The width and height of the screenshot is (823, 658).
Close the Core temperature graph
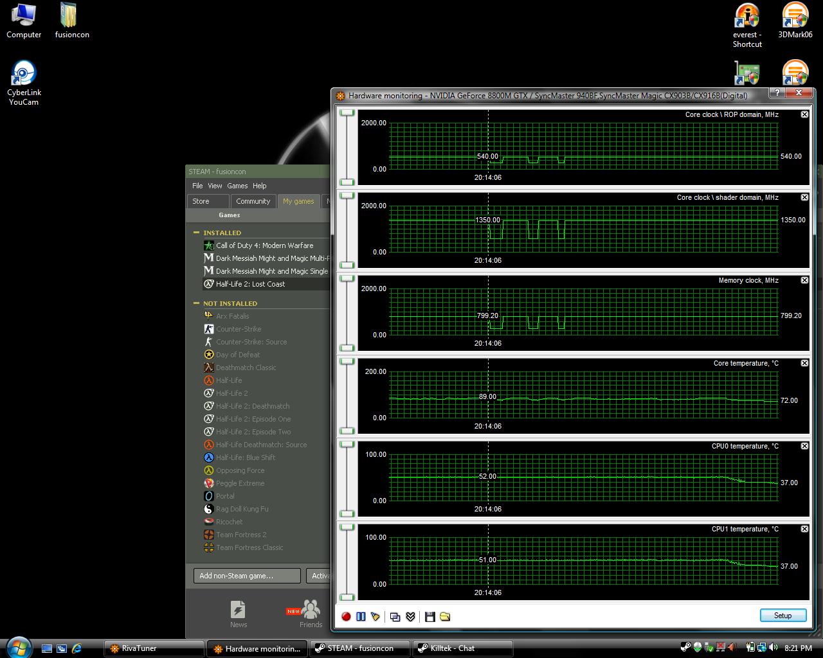pos(804,363)
